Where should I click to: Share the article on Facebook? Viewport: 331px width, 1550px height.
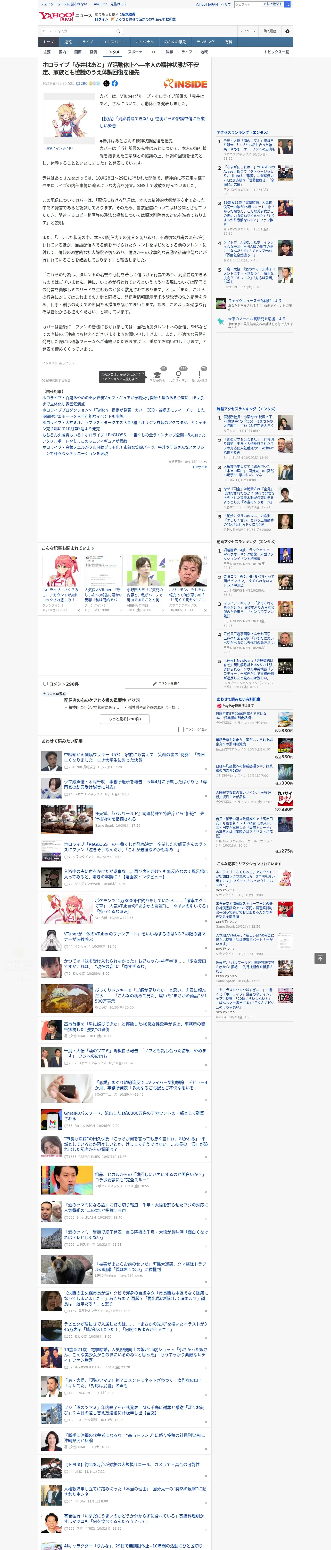click(x=115, y=84)
